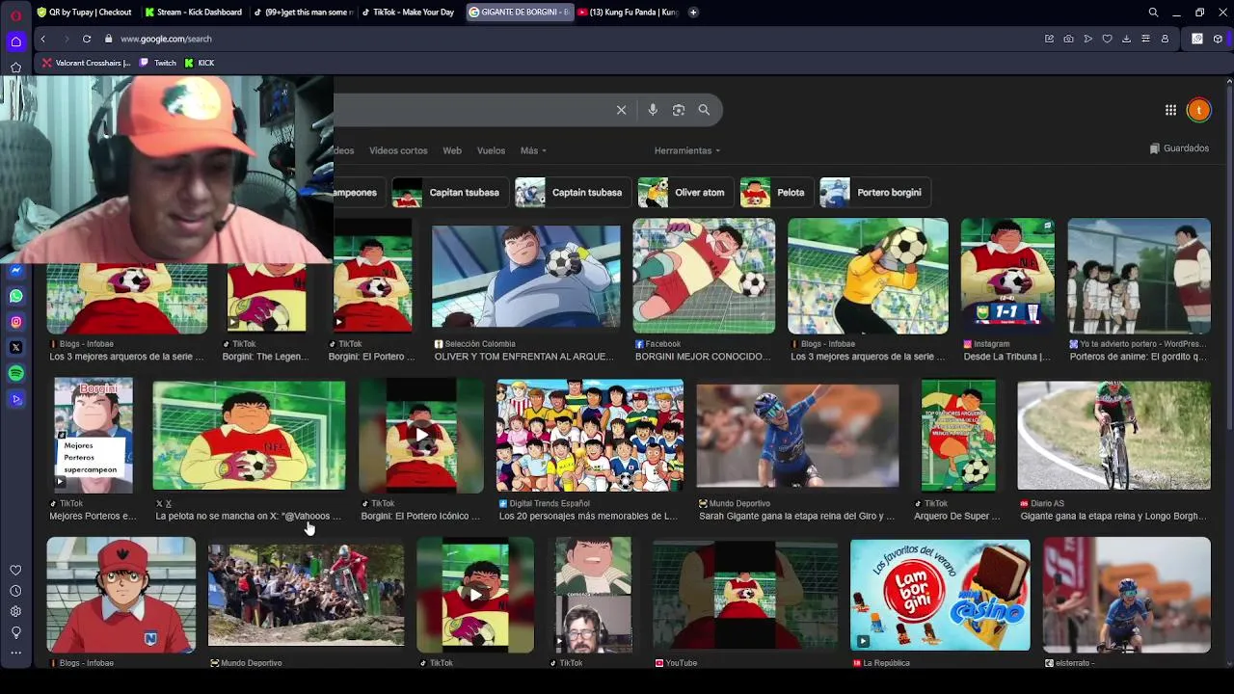Expand the Herramientas dropdown

687,150
